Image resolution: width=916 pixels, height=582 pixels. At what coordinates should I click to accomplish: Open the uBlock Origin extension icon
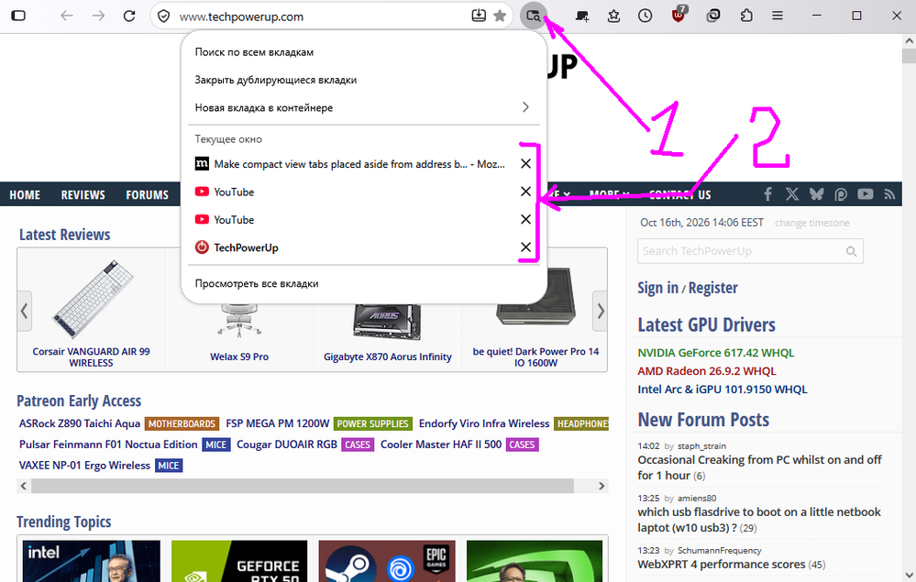679,15
